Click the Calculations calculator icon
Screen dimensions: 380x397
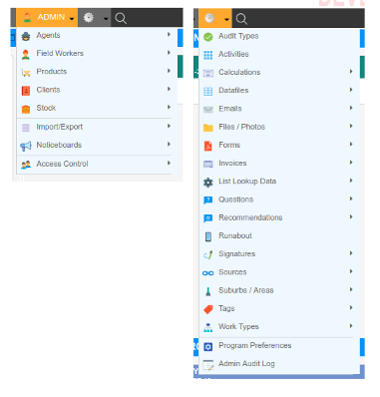[x=208, y=73]
